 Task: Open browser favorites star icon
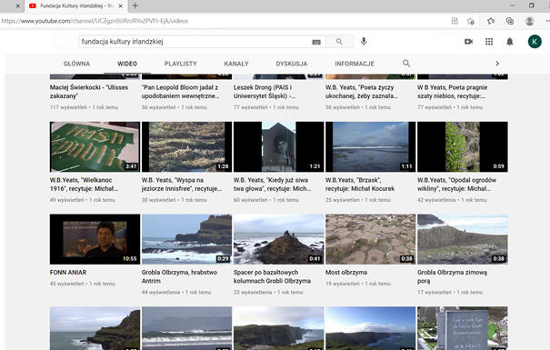[x=491, y=21]
